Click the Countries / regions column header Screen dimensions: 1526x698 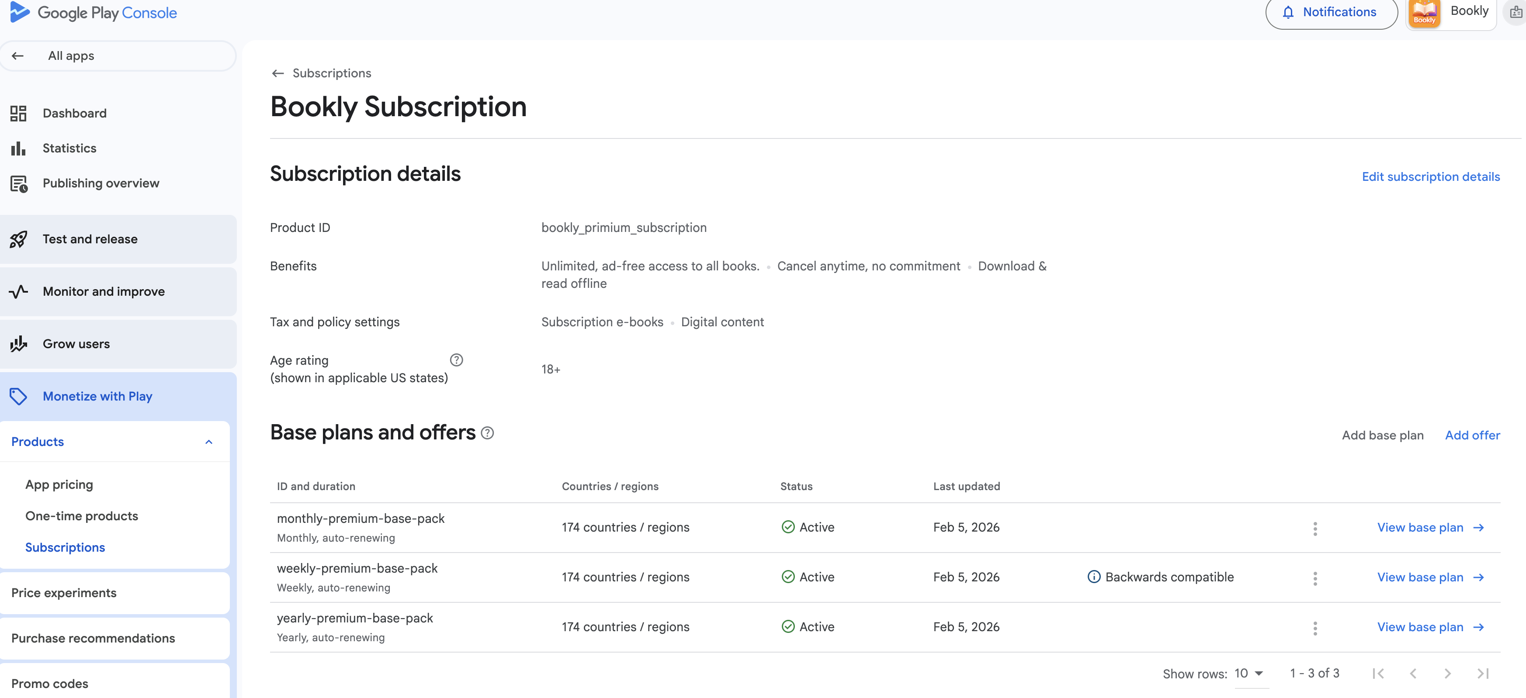click(610, 487)
